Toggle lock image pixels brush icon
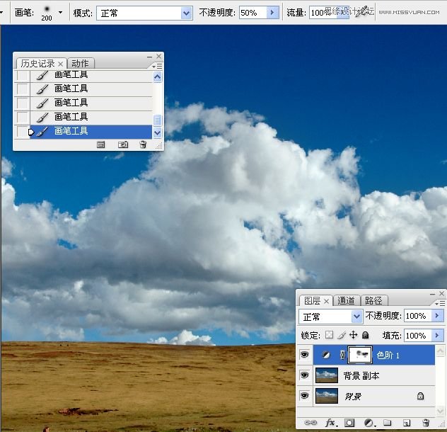This screenshot has width=447, height=432. pos(342,335)
